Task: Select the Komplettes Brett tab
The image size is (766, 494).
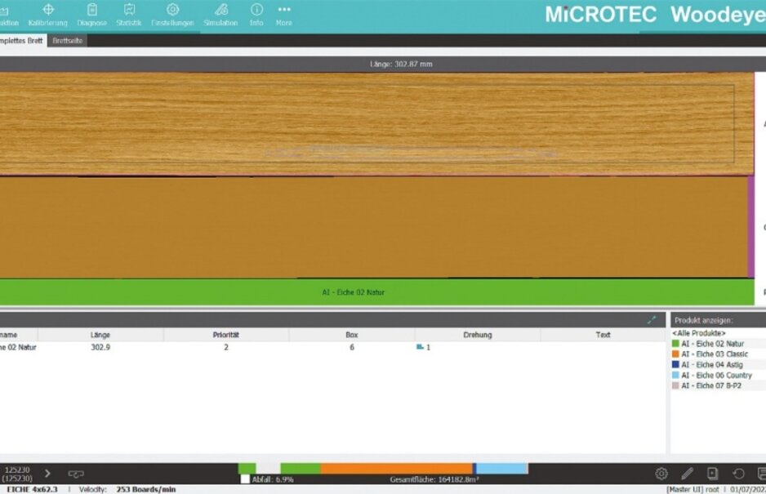Action: pyautogui.click(x=22, y=40)
